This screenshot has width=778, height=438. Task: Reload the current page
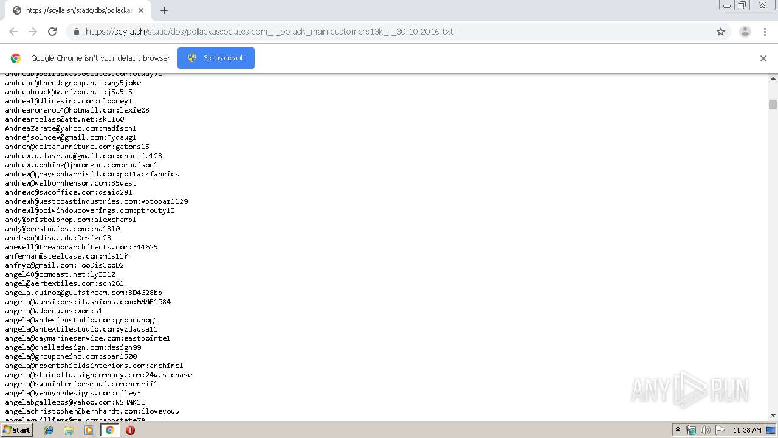pos(52,32)
